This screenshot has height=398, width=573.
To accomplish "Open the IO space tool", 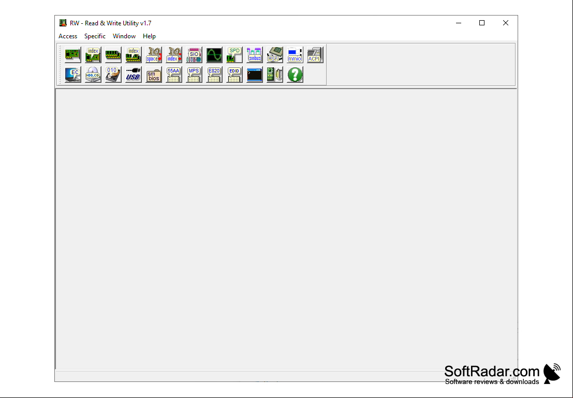I will (x=154, y=55).
